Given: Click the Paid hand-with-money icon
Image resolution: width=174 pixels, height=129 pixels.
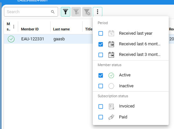Looking at the screenshot, I should point(111,117).
